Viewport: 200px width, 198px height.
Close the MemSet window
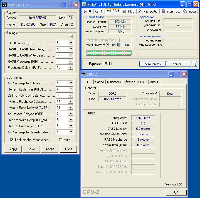pos(76,5)
